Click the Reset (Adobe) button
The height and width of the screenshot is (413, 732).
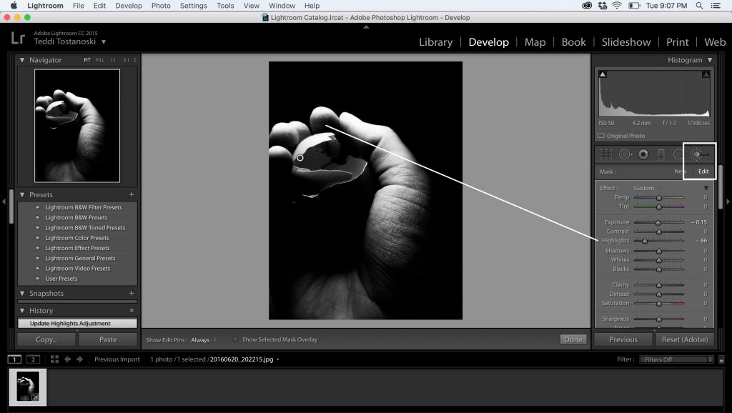coord(685,339)
